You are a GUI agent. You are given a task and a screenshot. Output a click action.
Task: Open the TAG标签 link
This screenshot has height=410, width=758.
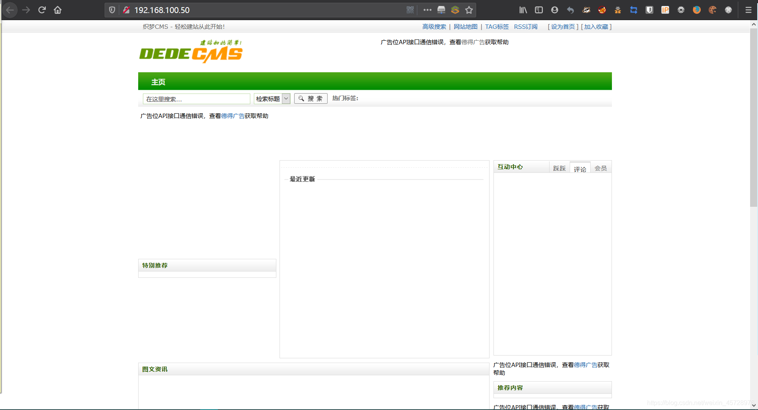point(497,26)
